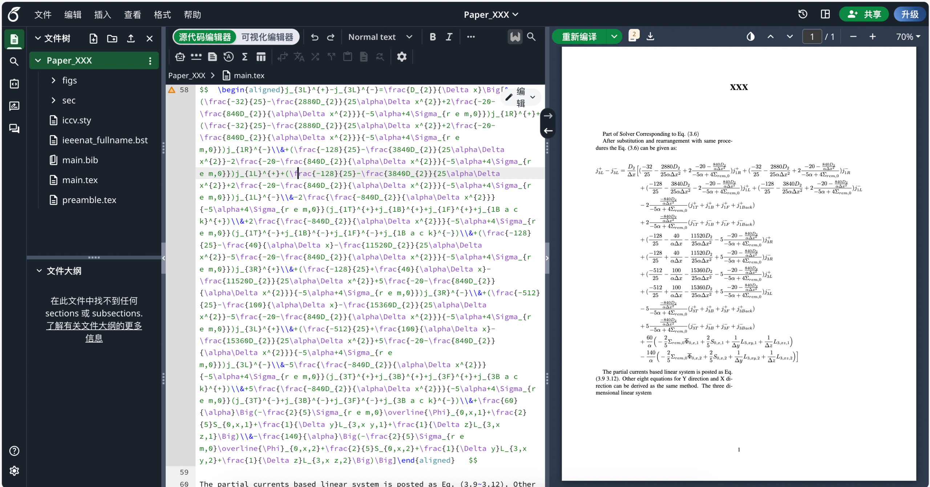The height and width of the screenshot is (487, 930).
Task: Open the Normal text style dropdown
Action: pos(380,37)
